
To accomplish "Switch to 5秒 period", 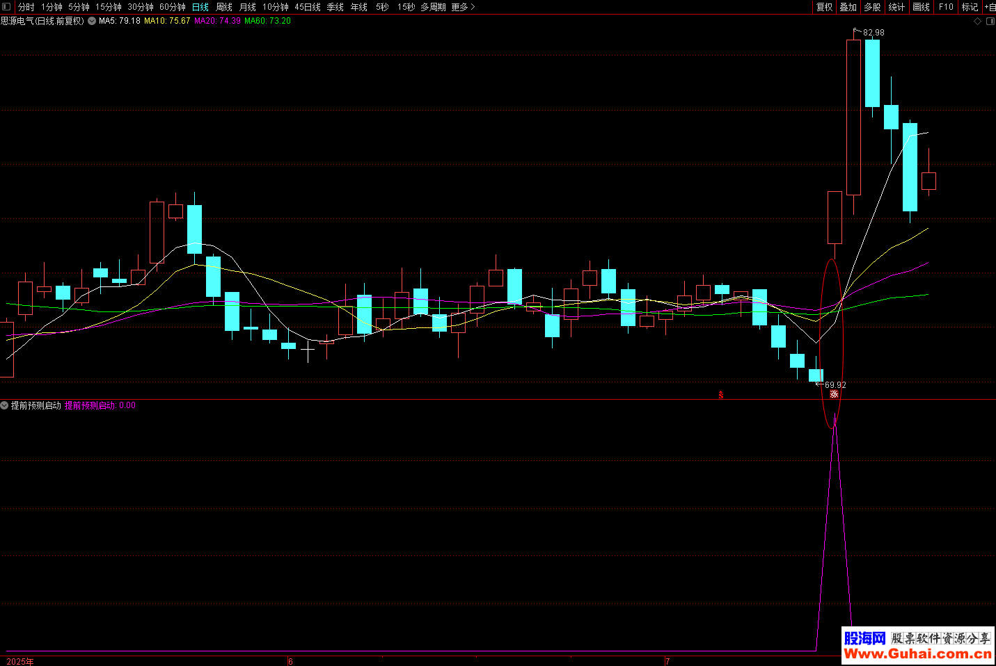I will (x=382, y=7).
